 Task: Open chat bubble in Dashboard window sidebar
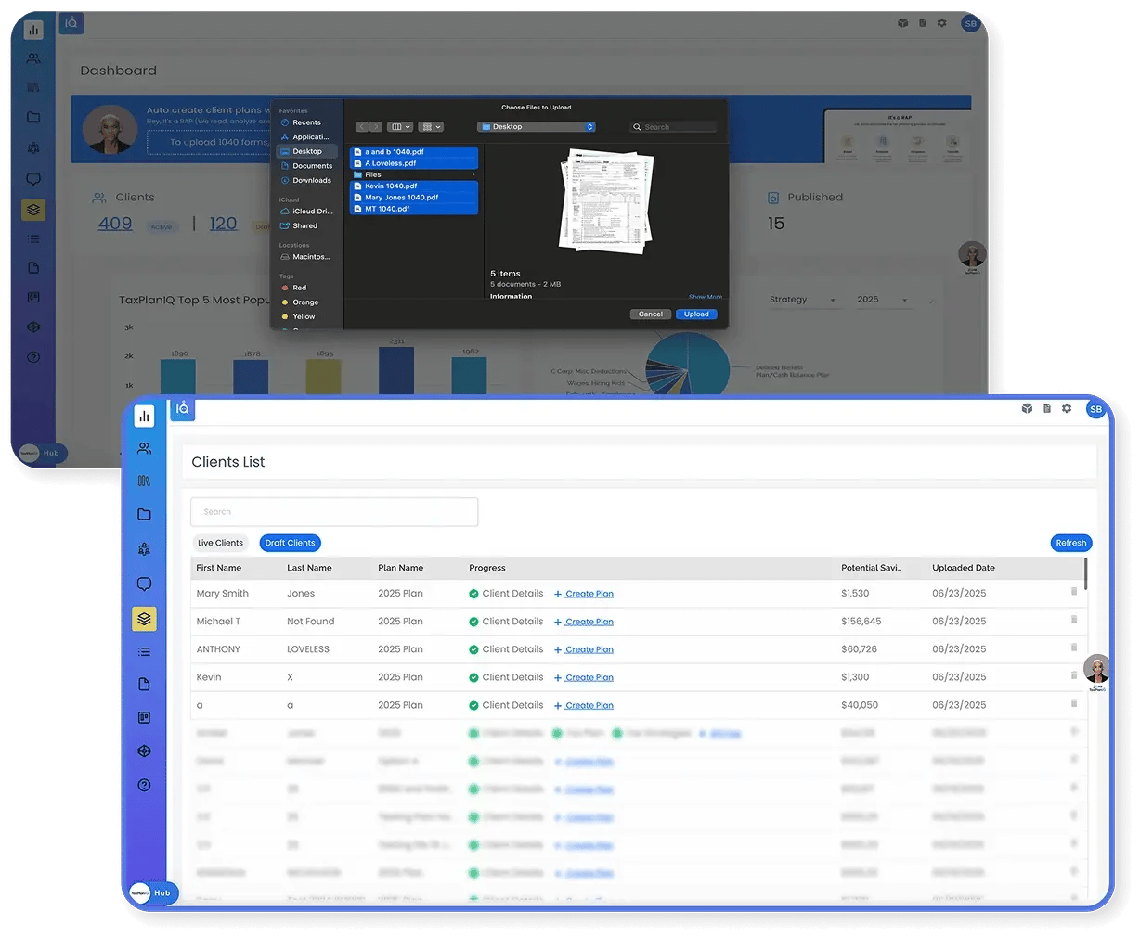click(33, 178)
